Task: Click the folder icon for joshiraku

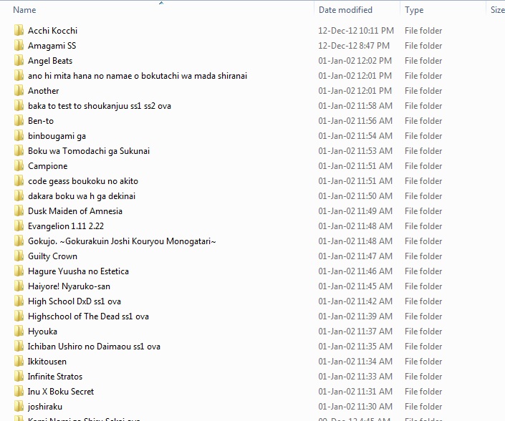Action: point(19,407)
